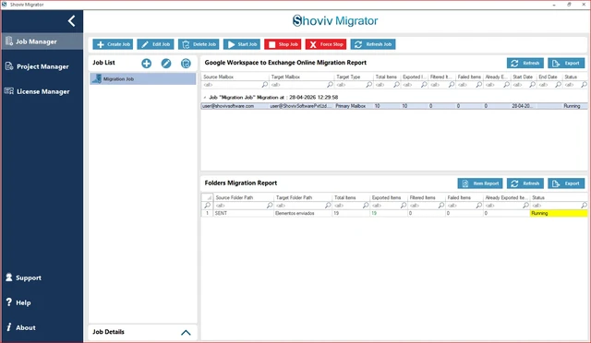Click the Force Stop button
The height and width of the screenshot is (343, 591).
pos(326,44)
